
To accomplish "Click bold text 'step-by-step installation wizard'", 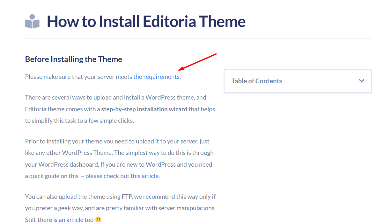I will click(x=144, y=109).
